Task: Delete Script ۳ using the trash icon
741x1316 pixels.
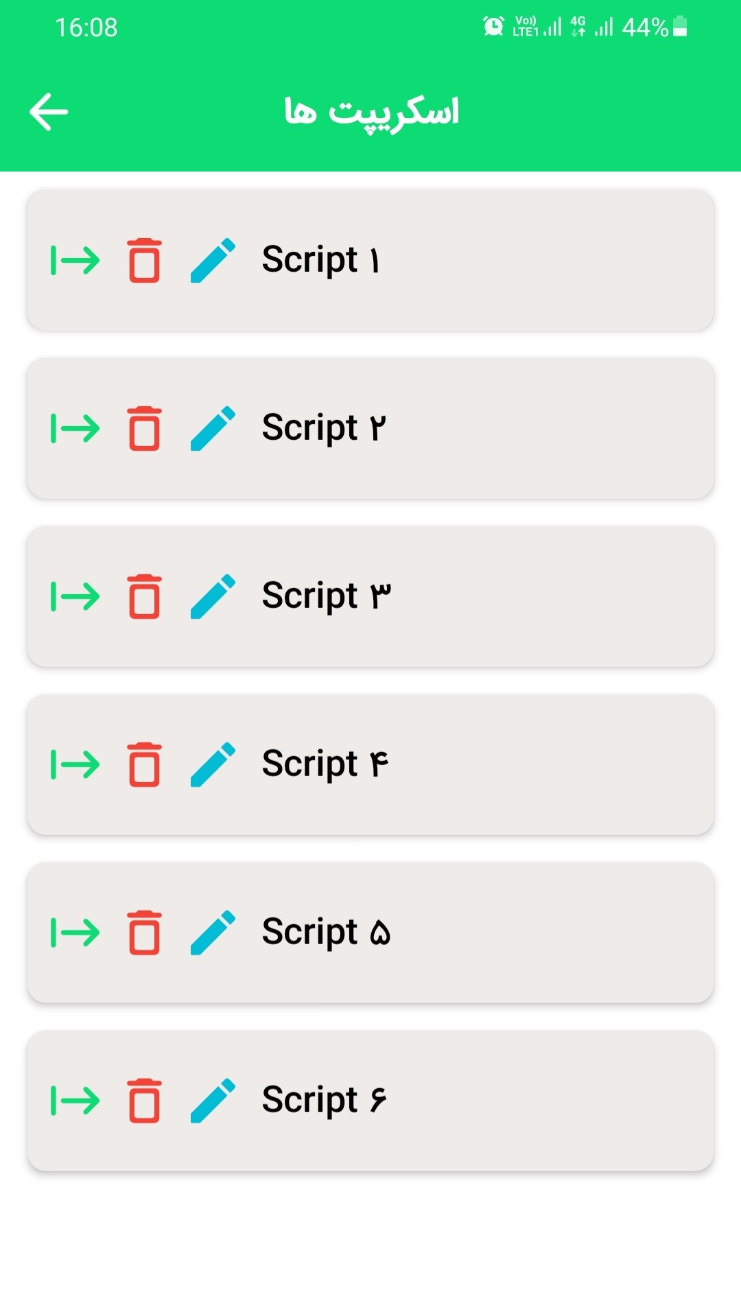Action: tap(144, 597)
